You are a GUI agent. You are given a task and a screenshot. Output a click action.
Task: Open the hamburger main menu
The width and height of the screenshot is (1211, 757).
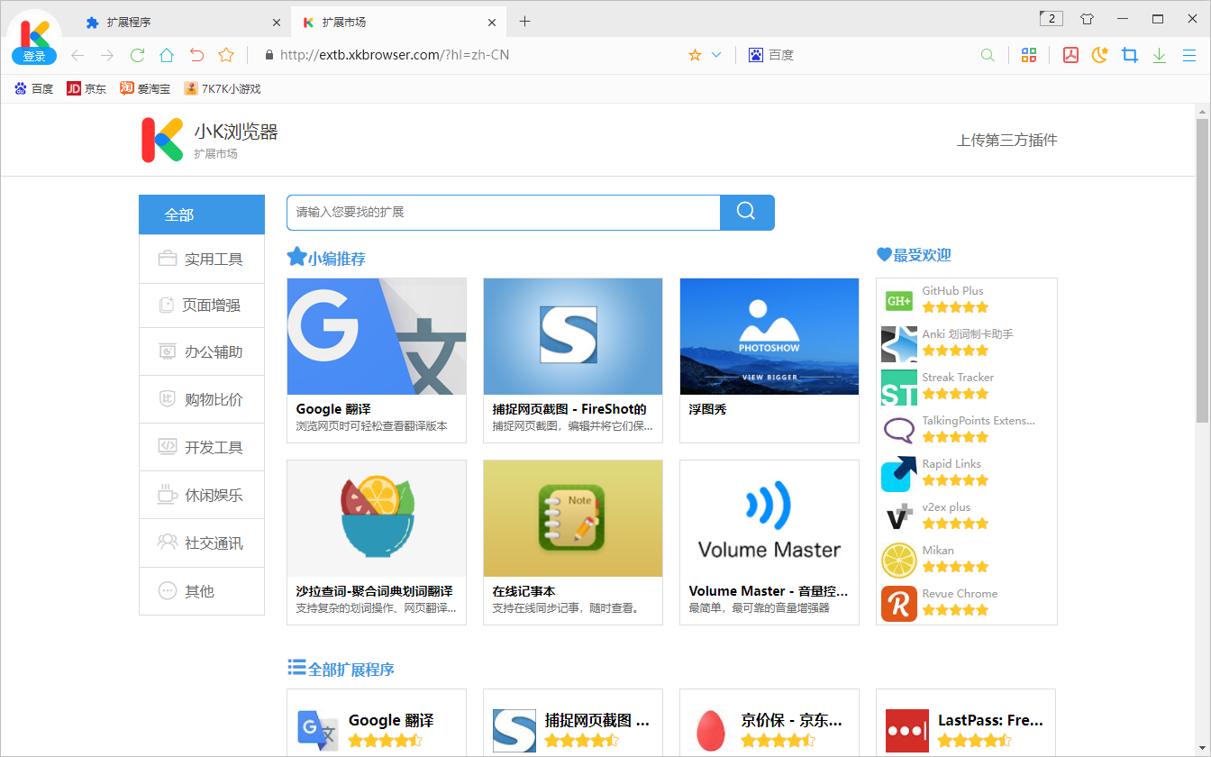tap(1188, 55)
